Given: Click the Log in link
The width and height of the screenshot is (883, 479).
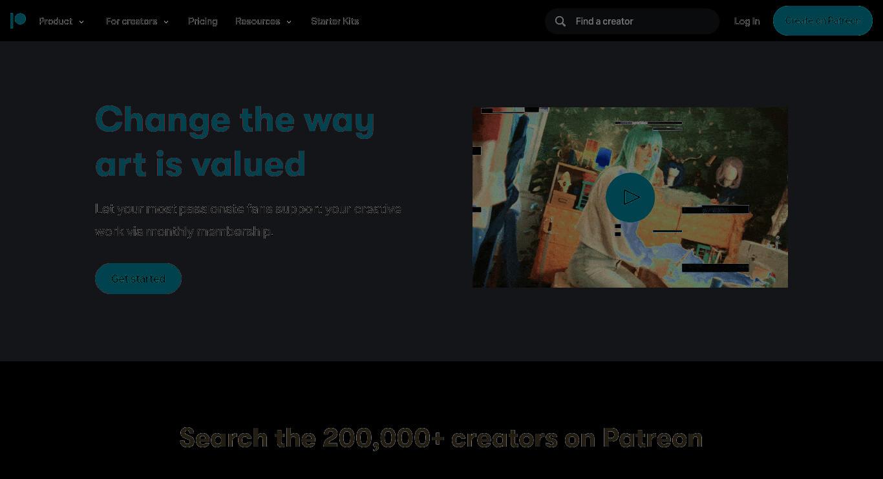Looking at the screenshot, I should tap(747, 21).
